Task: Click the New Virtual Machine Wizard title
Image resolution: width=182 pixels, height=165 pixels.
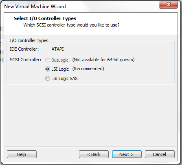Action: tap(35, 7)
